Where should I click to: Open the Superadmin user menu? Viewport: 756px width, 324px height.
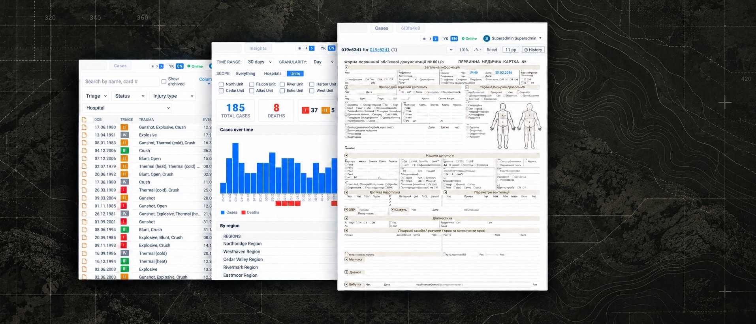pos(513,38)
